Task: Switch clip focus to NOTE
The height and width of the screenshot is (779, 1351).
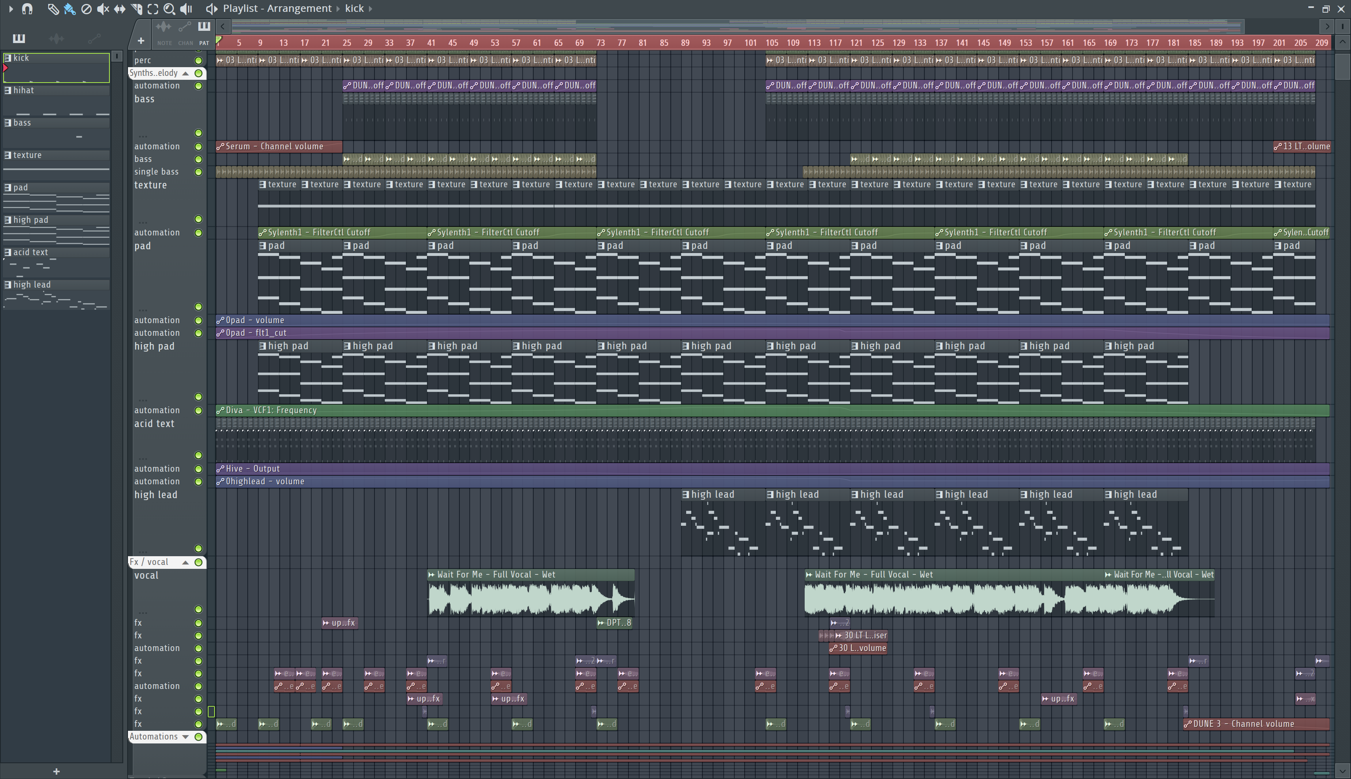Action: coord(164,33)
